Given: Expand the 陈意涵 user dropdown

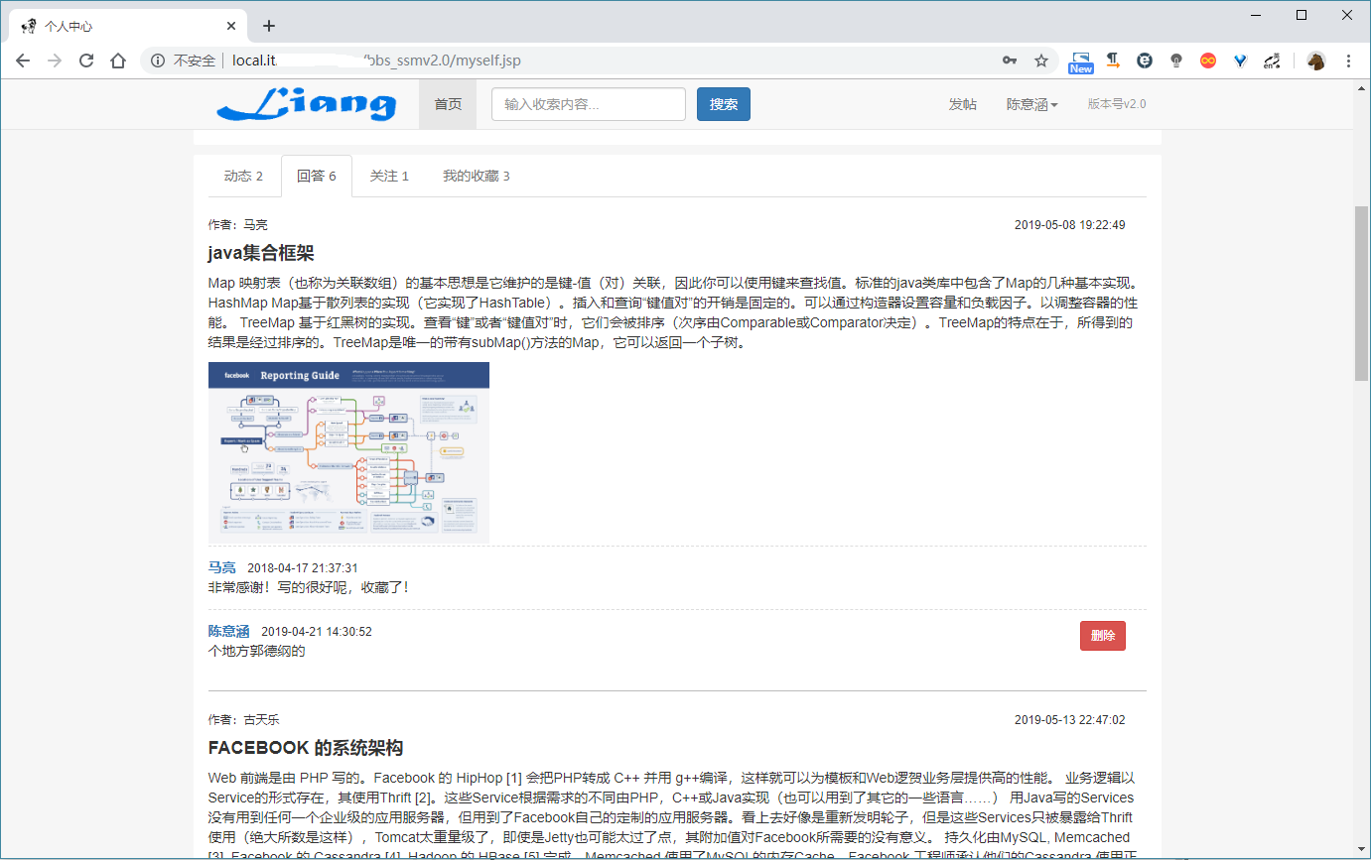Looking at the screenshot, I should [1031, 104].
